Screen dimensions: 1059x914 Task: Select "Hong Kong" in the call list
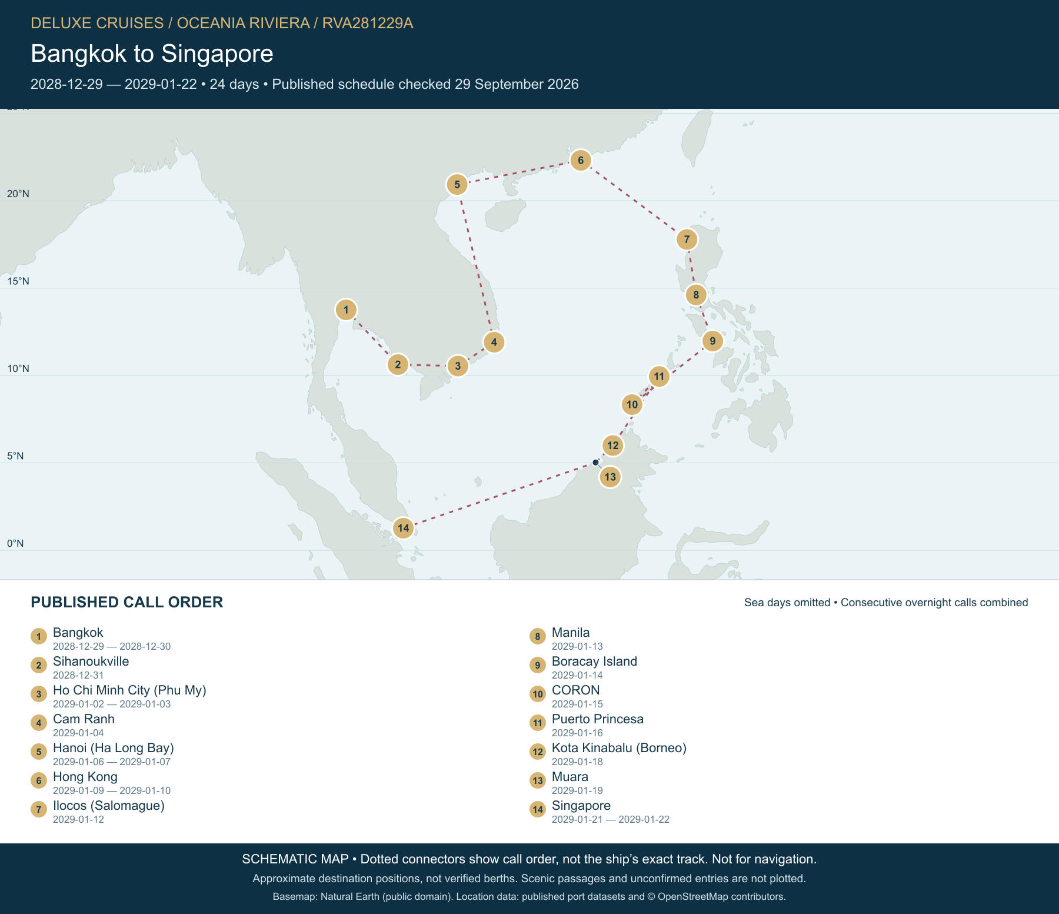(85, 777)
